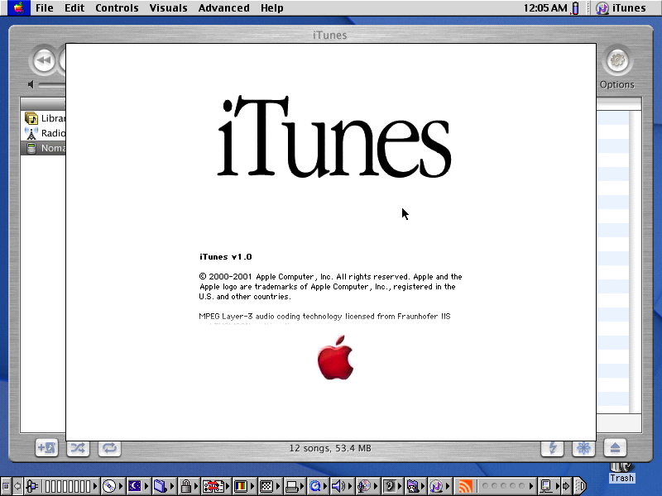The width and height of the screenshot is (662, 496).
Task: Open the Web Sharing folder module
Action: click(x=412, y=486)
